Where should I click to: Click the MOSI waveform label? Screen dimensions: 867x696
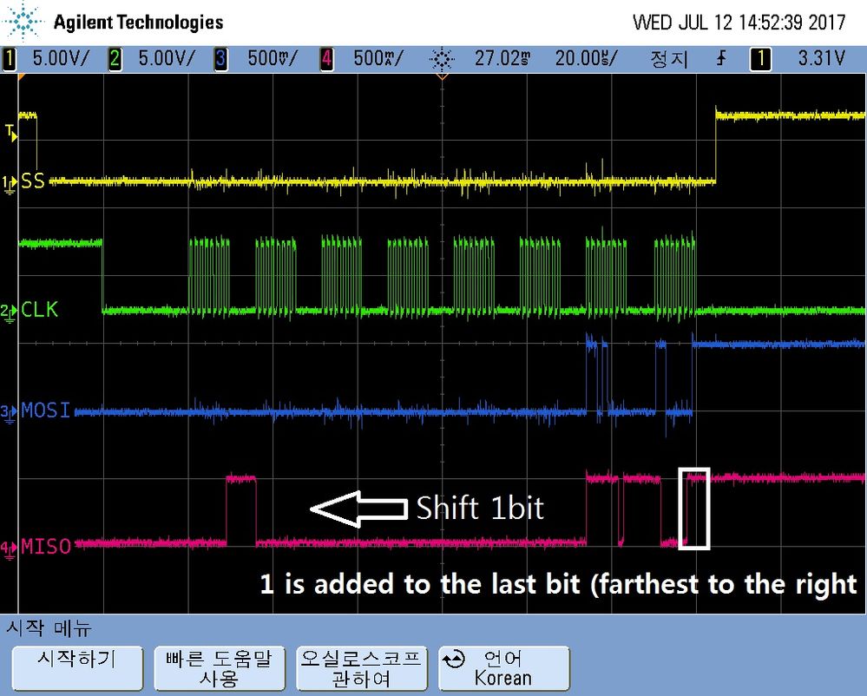coord(46,410)
